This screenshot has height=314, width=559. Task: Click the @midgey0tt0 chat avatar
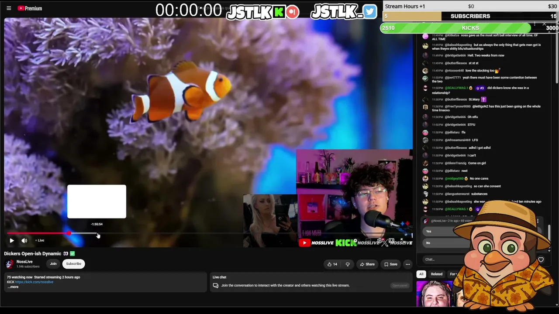pos(425,178)
